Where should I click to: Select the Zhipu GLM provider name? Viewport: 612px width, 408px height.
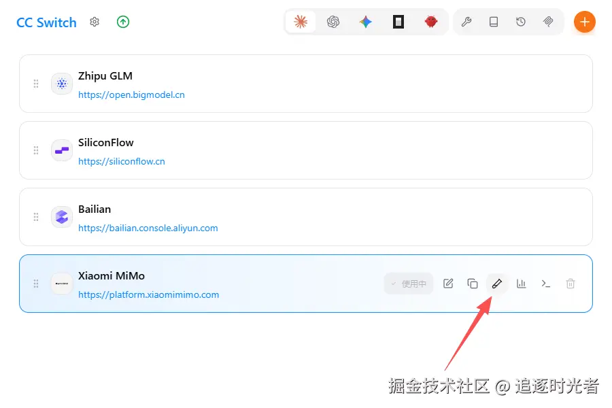(x=105, y=75)
